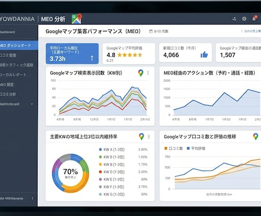Click the average local ranking blue card
The width and height of the screenshot is (261, 216).
click(x=72, y=53)
